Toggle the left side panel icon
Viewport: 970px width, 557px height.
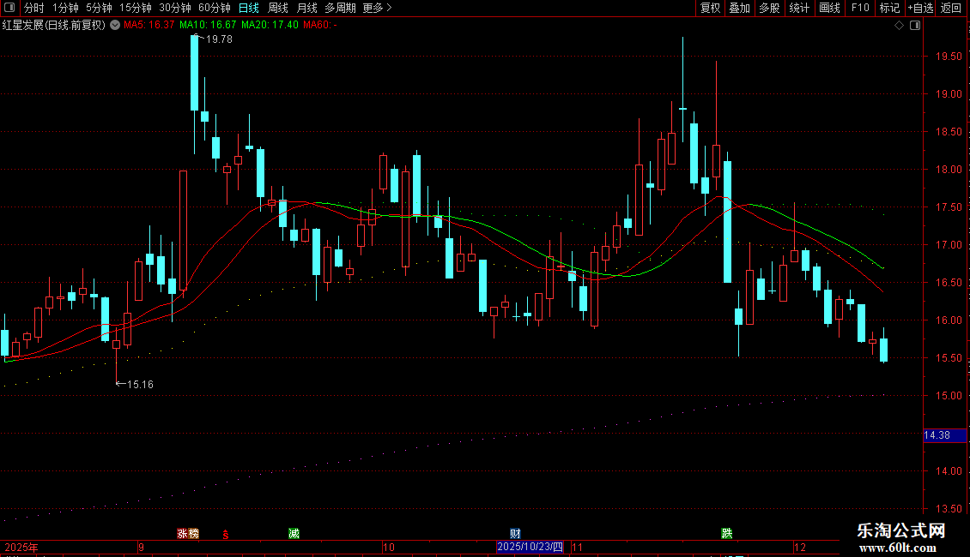pos(9,8)
